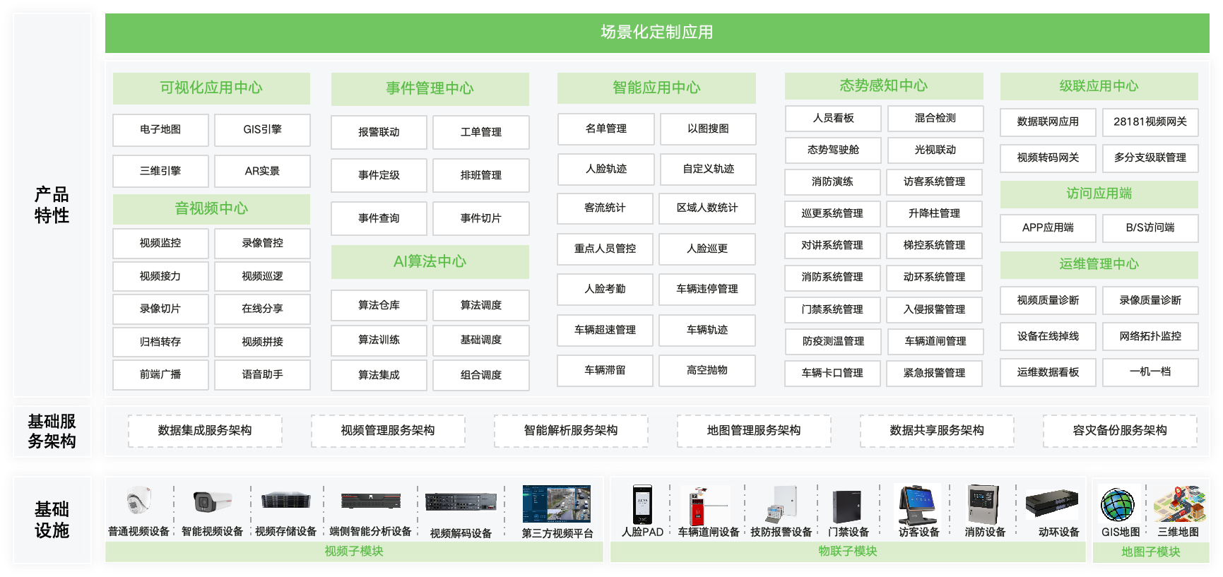1223x577 pixels.
Task: Click the 三维地图 3D map icon
Action: (1178, 504)
